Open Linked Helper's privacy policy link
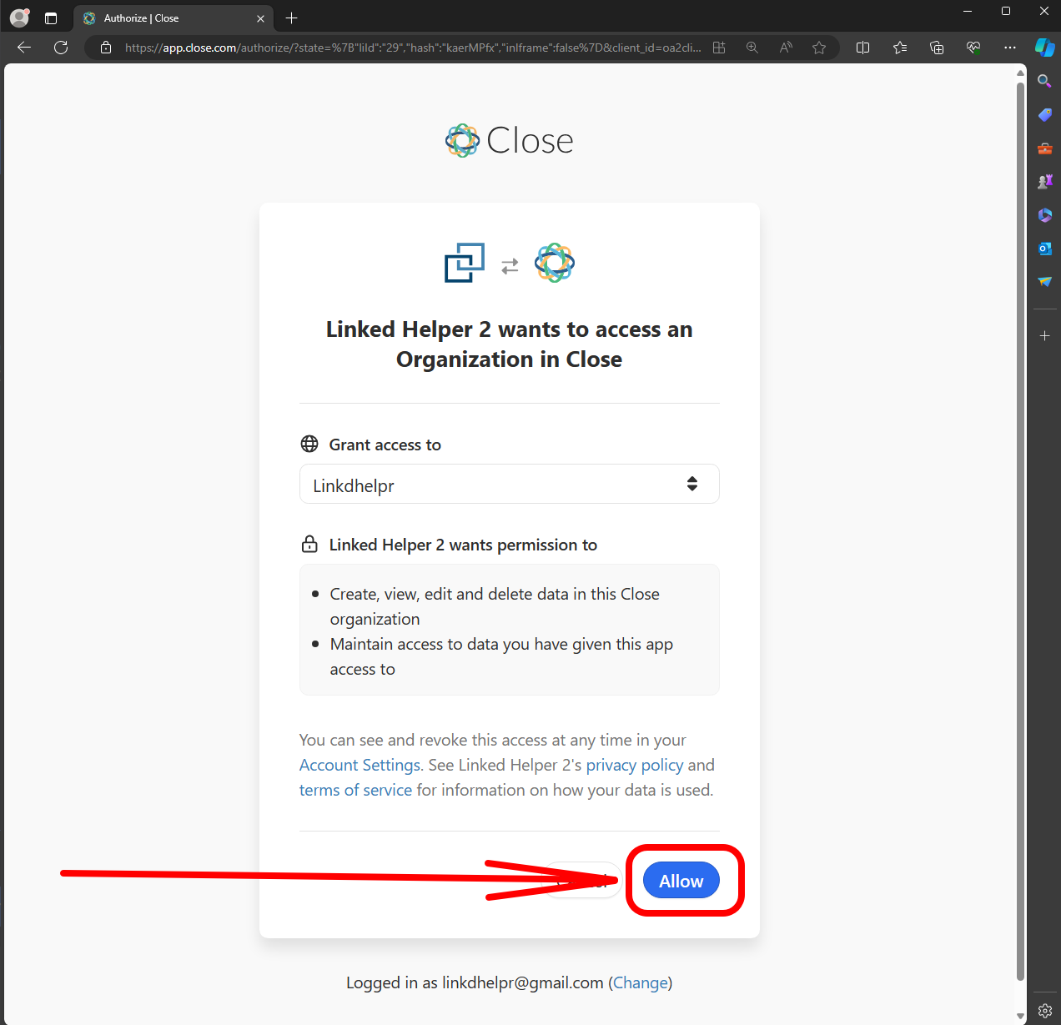The image size is (1061, 1025). pos(634,765)
